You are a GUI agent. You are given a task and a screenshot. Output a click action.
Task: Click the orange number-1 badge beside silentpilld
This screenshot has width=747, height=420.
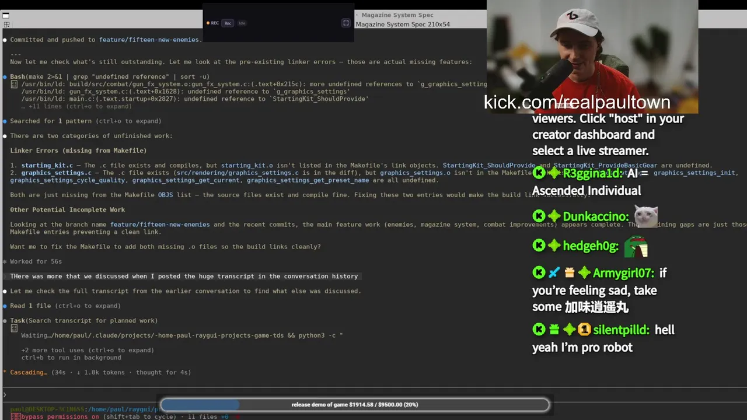tap(584, 330)
